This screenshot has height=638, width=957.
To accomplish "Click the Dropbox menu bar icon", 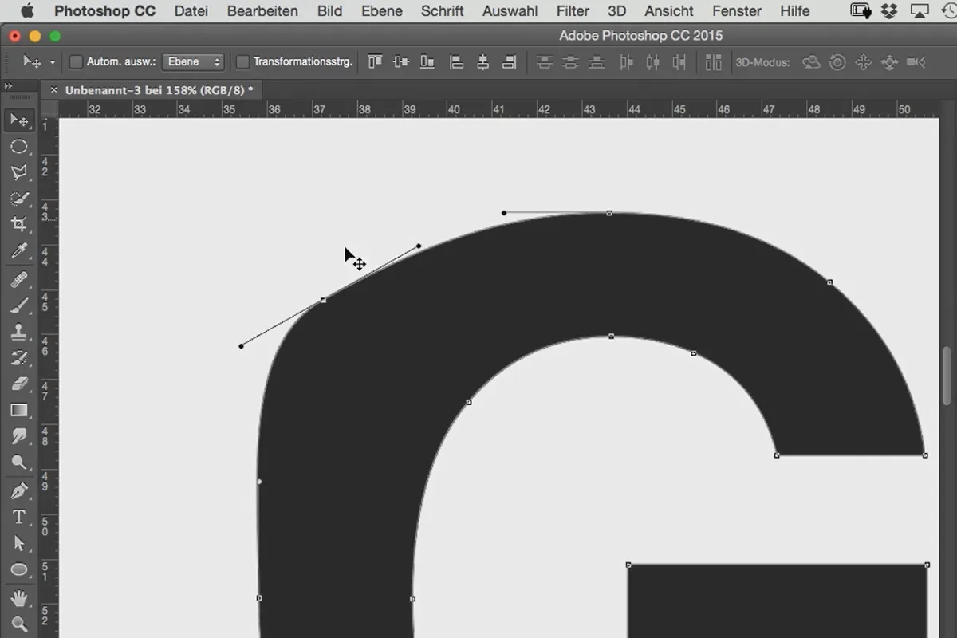I will [x=888, y=11].
